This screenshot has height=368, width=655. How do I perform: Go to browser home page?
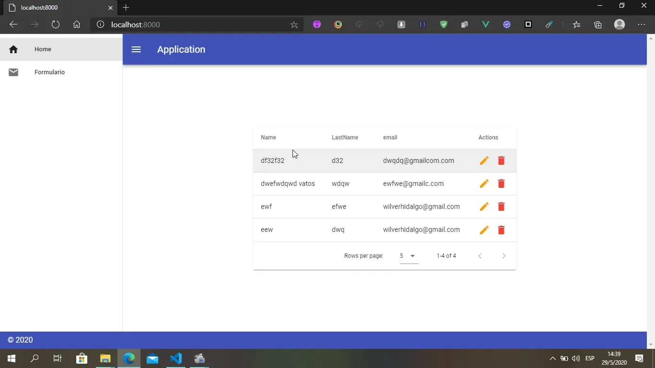[77, 24]
